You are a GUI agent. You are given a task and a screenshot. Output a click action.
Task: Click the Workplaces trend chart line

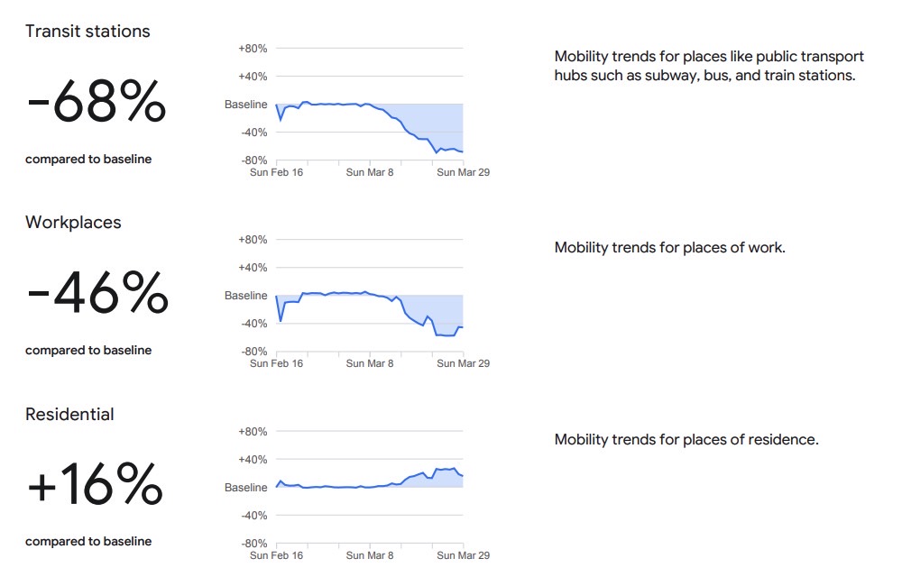[369, 314]
